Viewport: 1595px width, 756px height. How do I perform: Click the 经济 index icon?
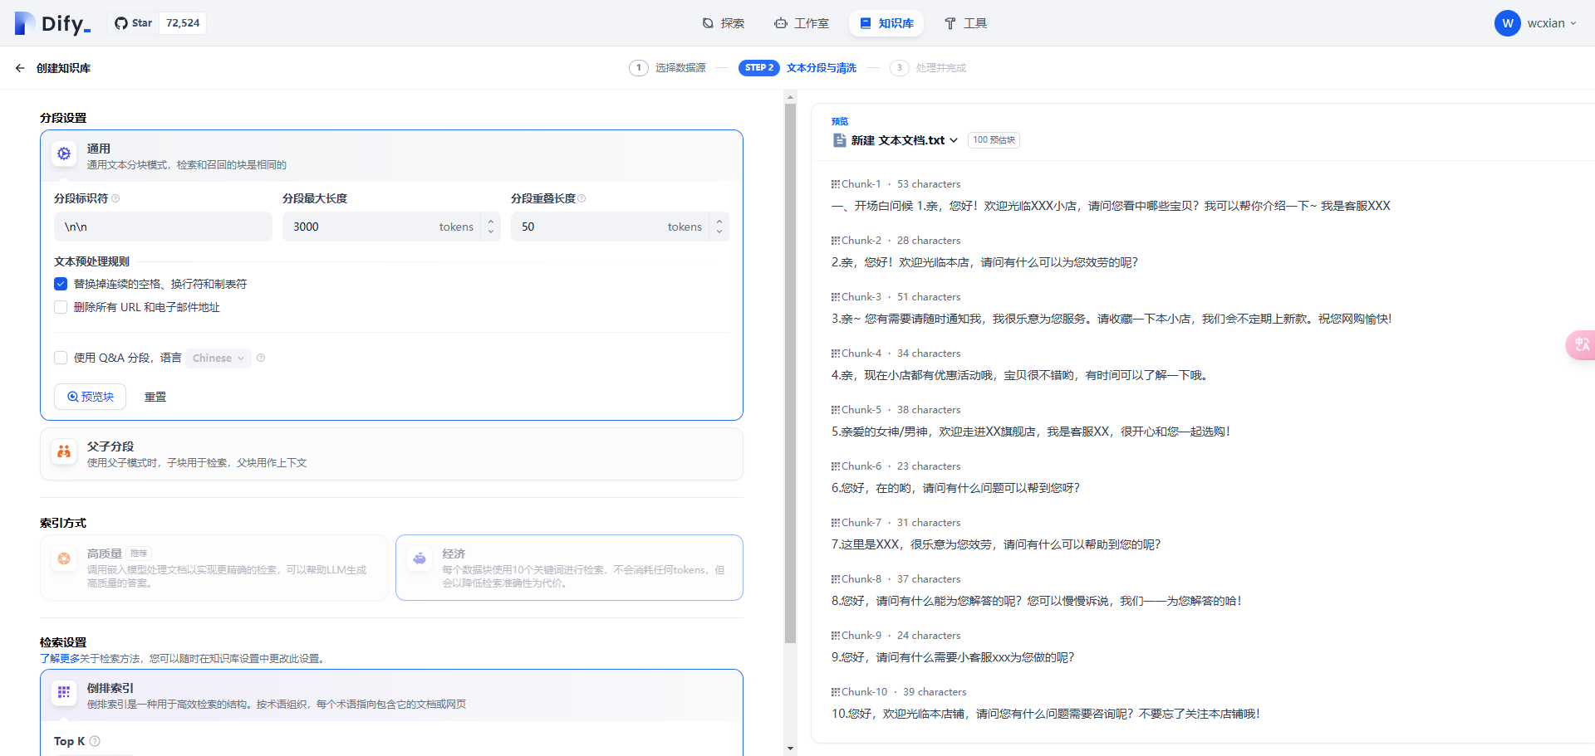(420, 558)
